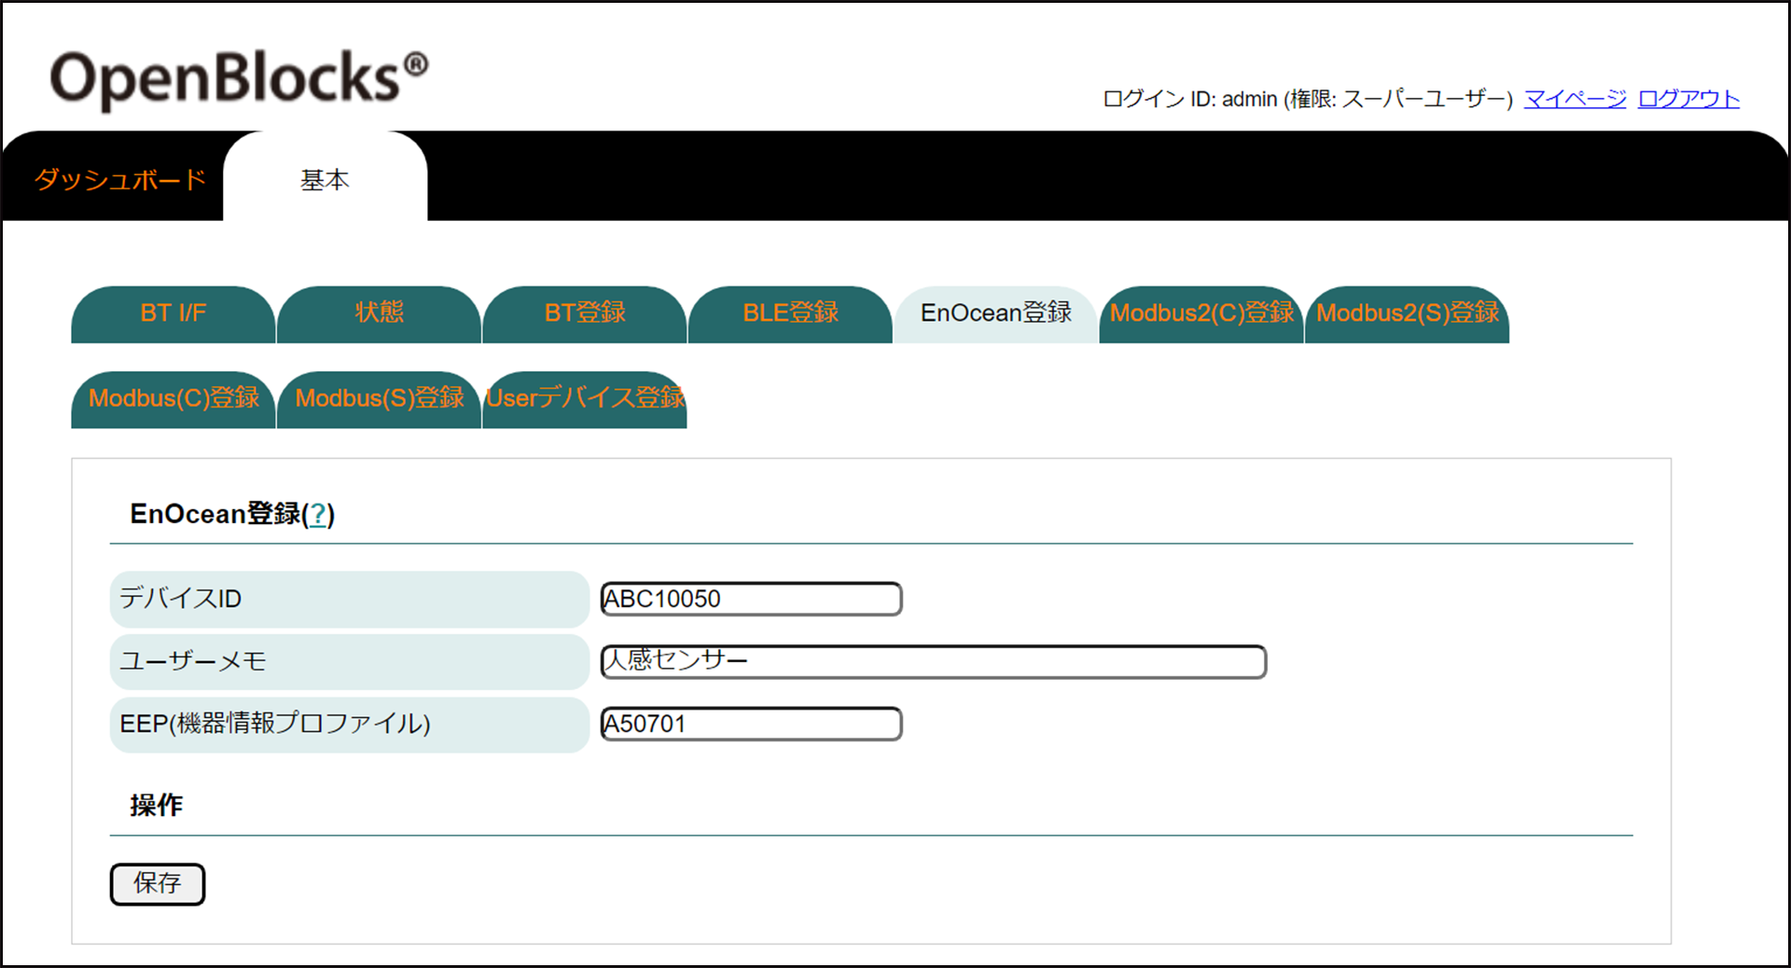
Task: Open the Modbus2(S)登録 tab
Action: [x=1408, y=314]
